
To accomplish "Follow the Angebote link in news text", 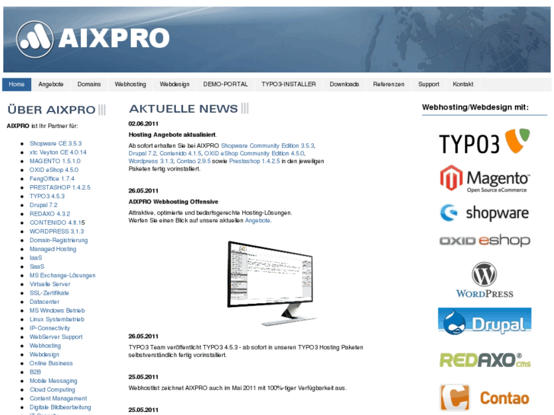I will 258,220.
